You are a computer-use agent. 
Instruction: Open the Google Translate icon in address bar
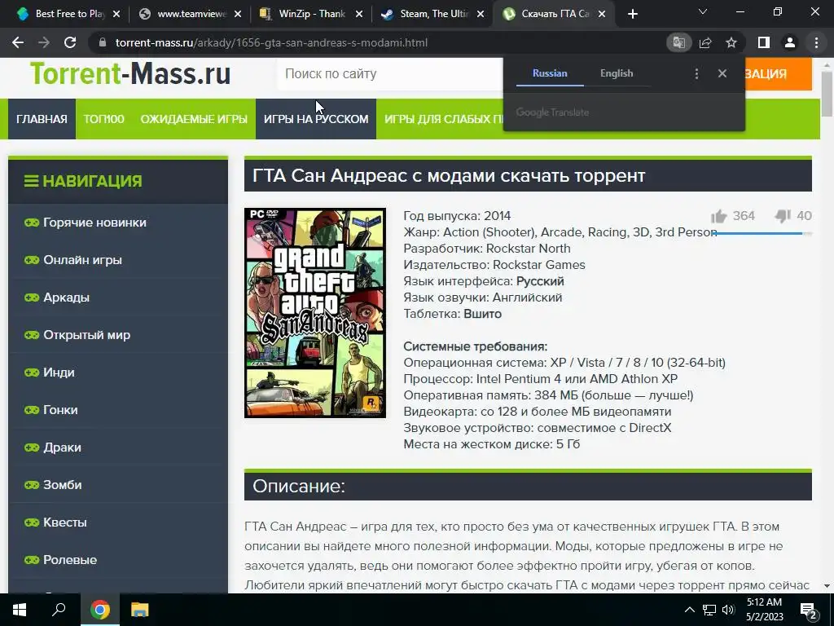point(678,42)
